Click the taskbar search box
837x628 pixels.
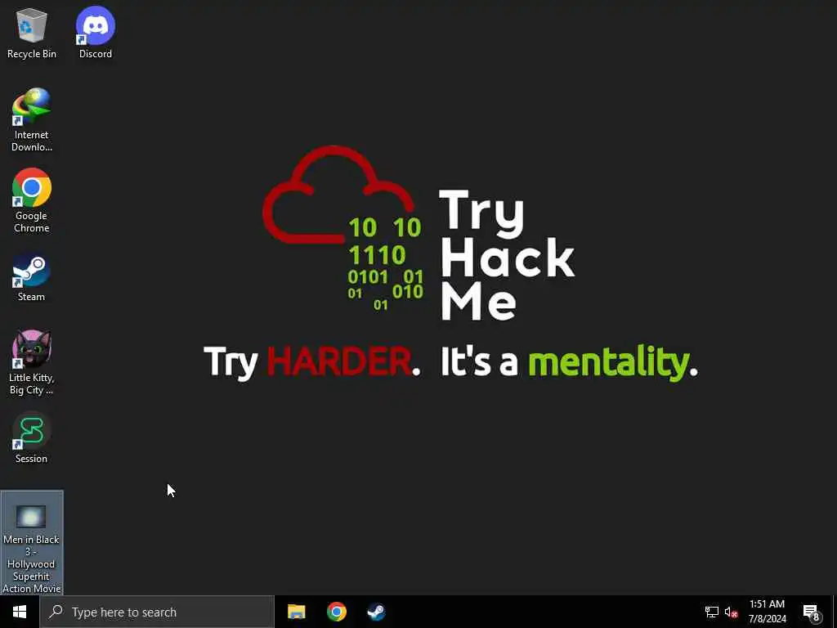tap(157, 612)
